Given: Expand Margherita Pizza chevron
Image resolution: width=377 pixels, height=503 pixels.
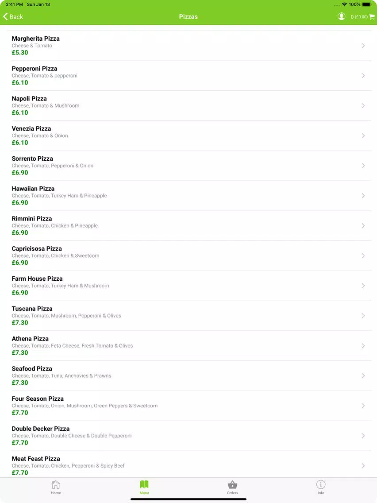Looking at the screenshot, I should (363, 46).
